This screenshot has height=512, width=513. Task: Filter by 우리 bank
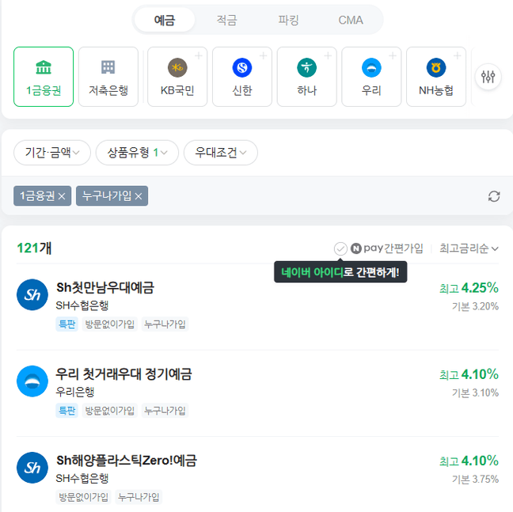click(x=371, y=77)
